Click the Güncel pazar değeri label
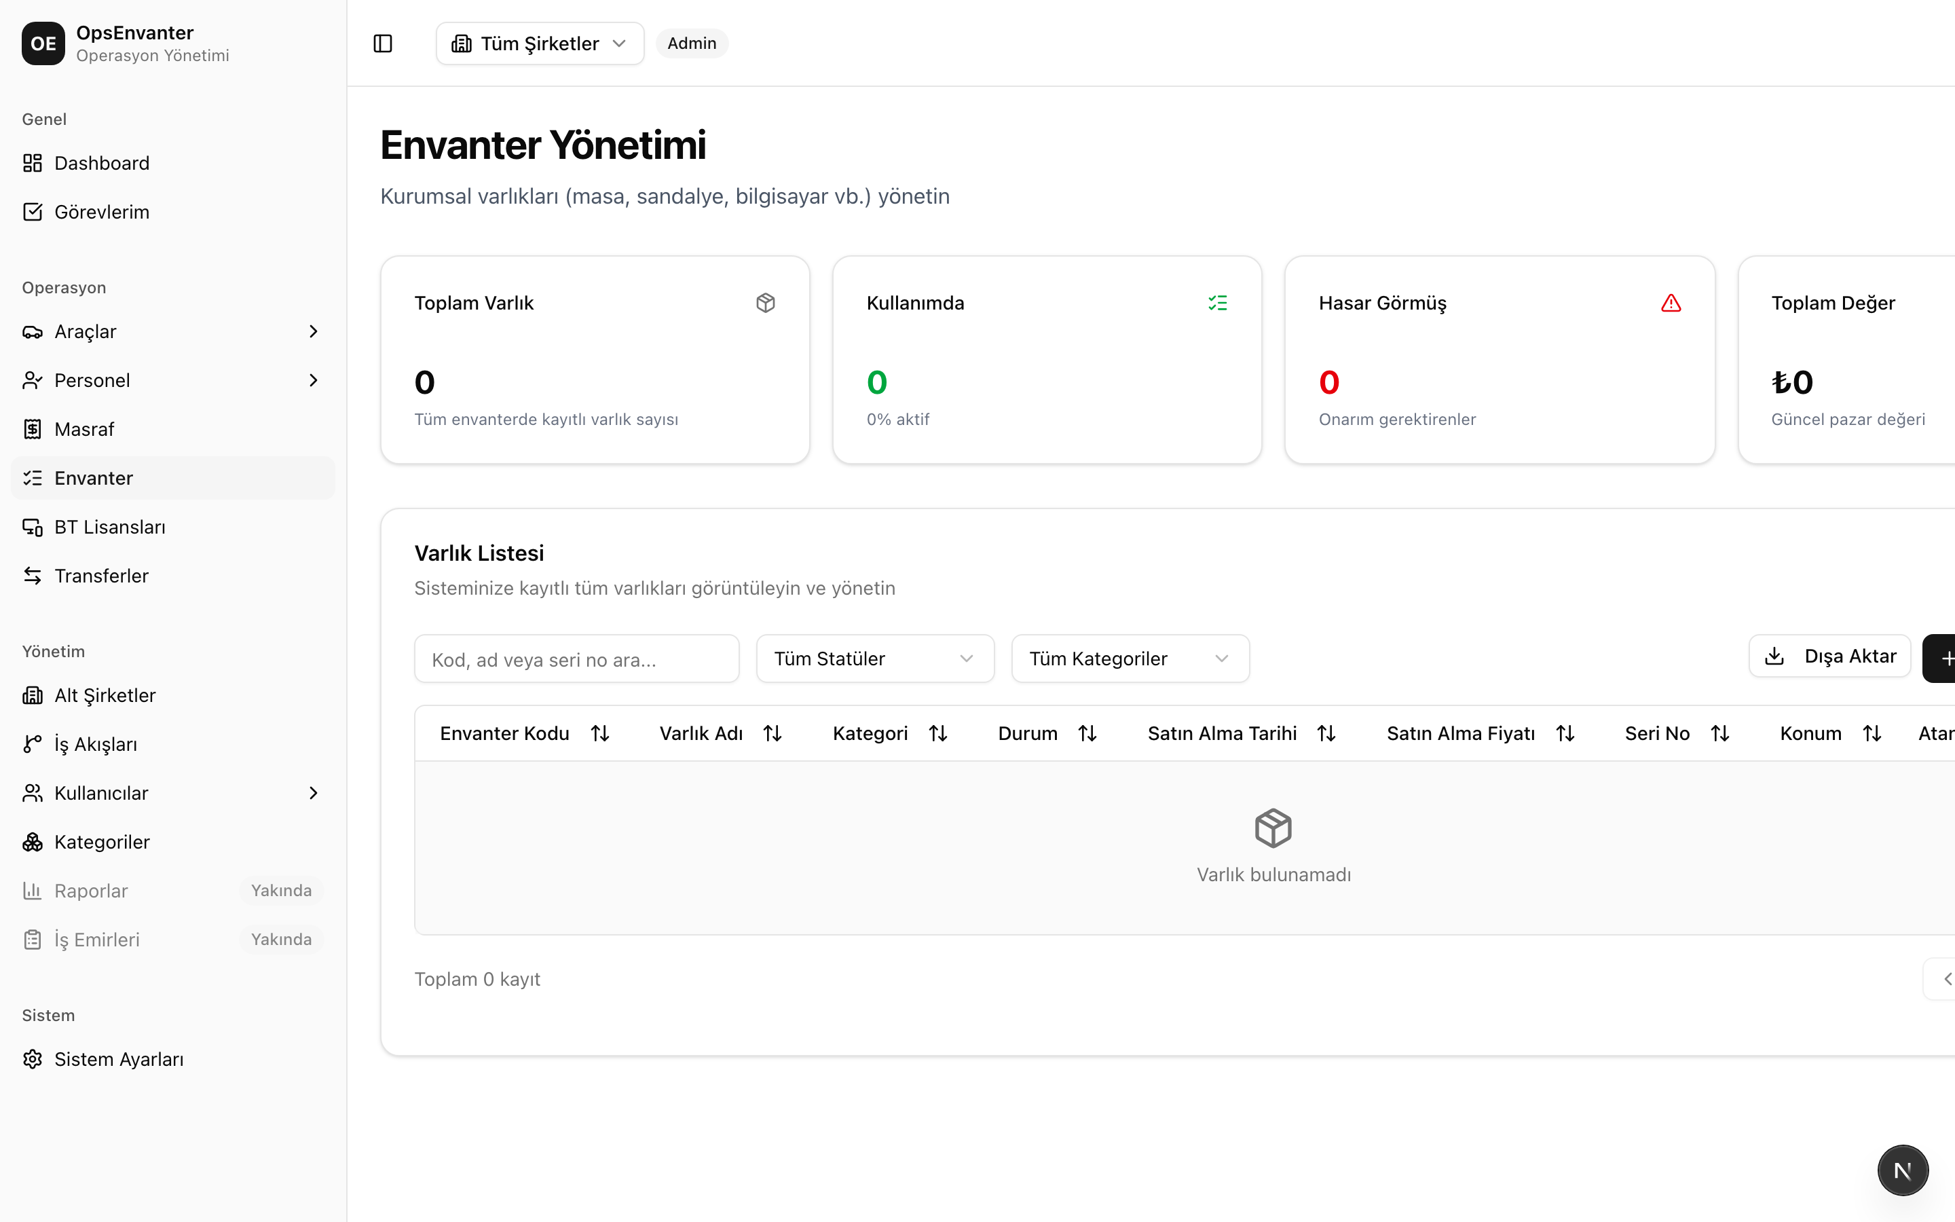This screenshot has height=1222, width=1955. pyautogui.click(x=1848, y=420)
